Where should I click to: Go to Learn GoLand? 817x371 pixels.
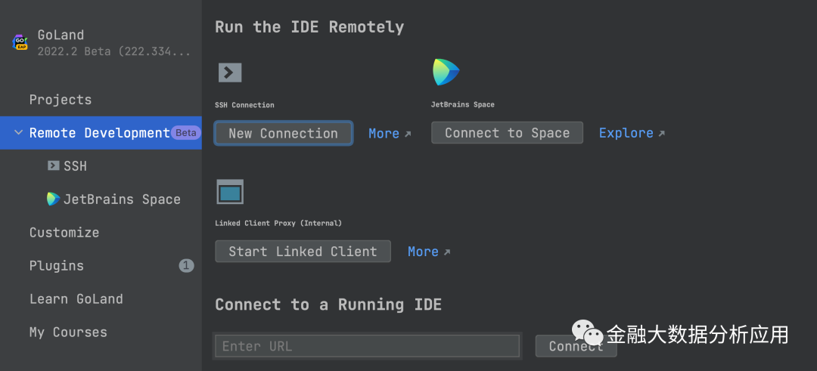coord(76,299)
